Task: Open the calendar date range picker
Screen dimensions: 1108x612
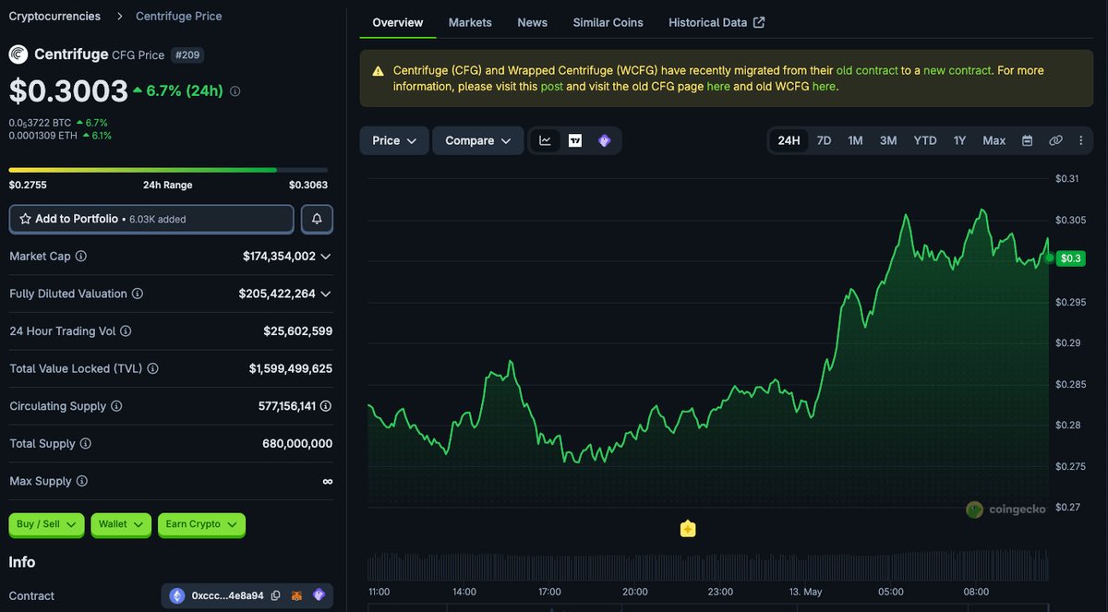Action: point(1028,140)
